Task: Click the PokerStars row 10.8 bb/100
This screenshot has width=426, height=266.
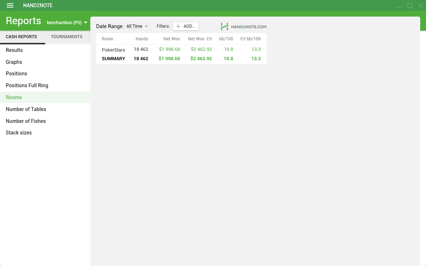Action: 228,49
